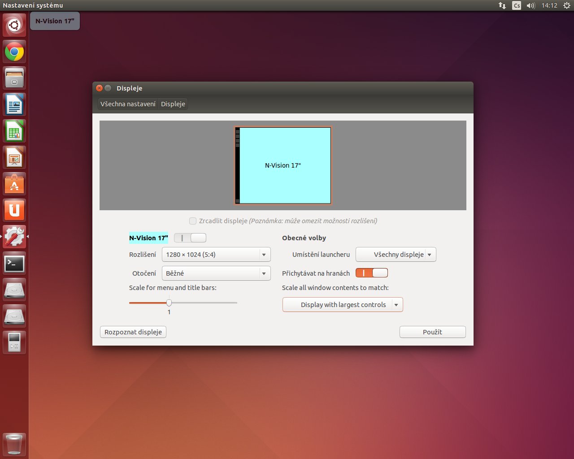Open the Trash in the launcher
Image resolution: width=574 pixels, height=459 pixels.
coord(14,444)
